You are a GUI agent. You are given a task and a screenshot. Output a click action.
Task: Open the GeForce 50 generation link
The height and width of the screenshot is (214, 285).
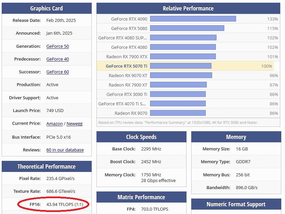click(58, 46)
